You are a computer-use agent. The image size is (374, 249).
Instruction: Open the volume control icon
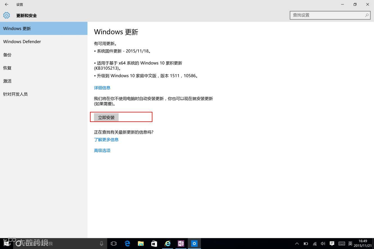(323, 244)
